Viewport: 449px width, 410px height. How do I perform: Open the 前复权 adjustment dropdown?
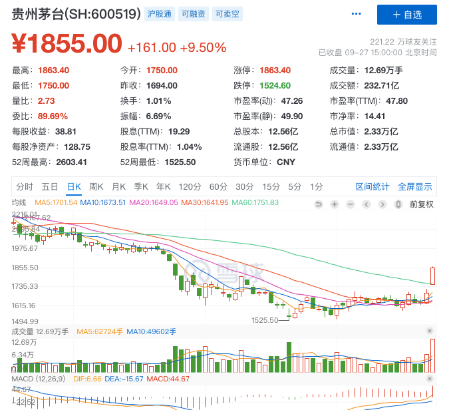[422, 204]
